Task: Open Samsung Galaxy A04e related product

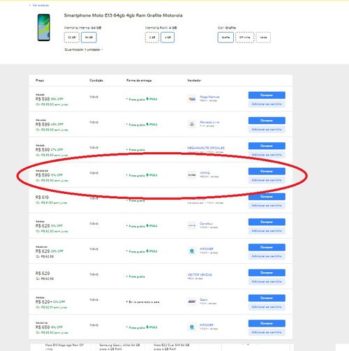Action: (119, 347)
